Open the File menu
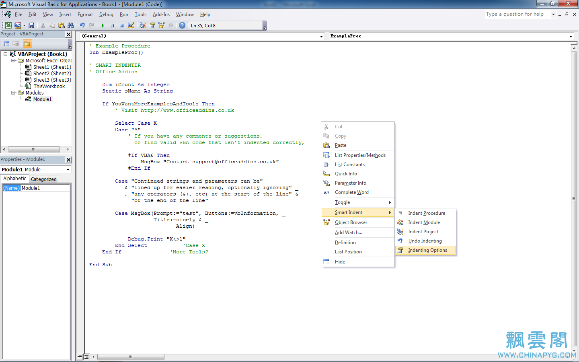The height and width of the screenshot is (362, 579). pos(18,14)
